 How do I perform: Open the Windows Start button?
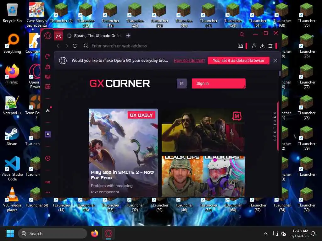tap(10, 233)
